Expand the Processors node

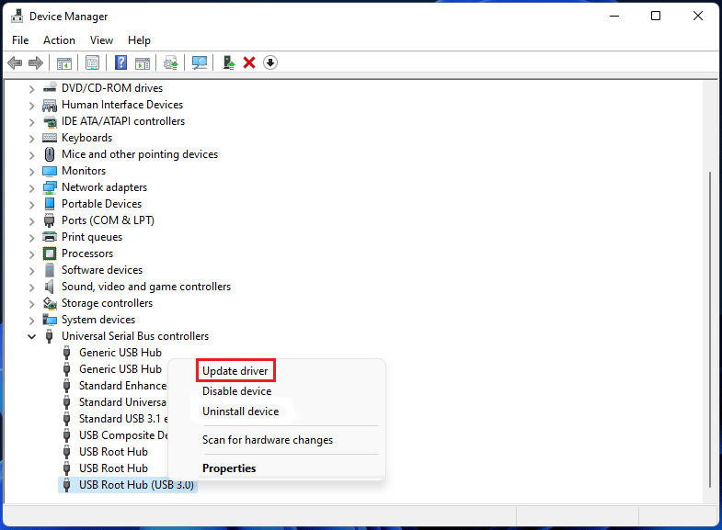31,254
